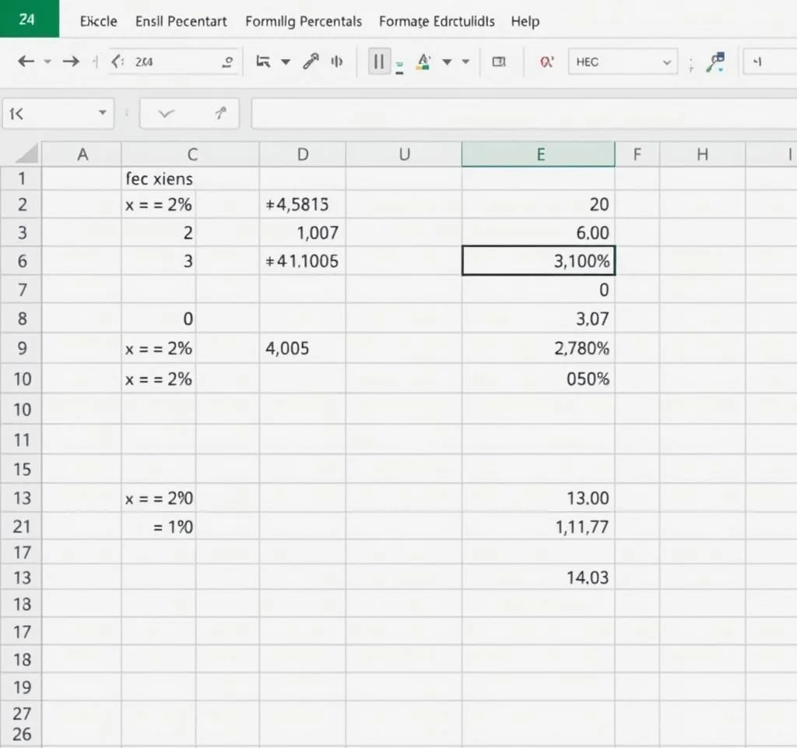Screen dimensions: 797x748
Task: Click the red symbol icon left of HEC
Action: click(546, 62)
